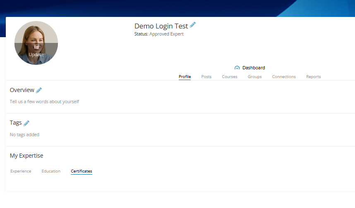Show the Experience tab under My Expertise
The width and height of the screenshot is (355, 208).
pos(21,171)
